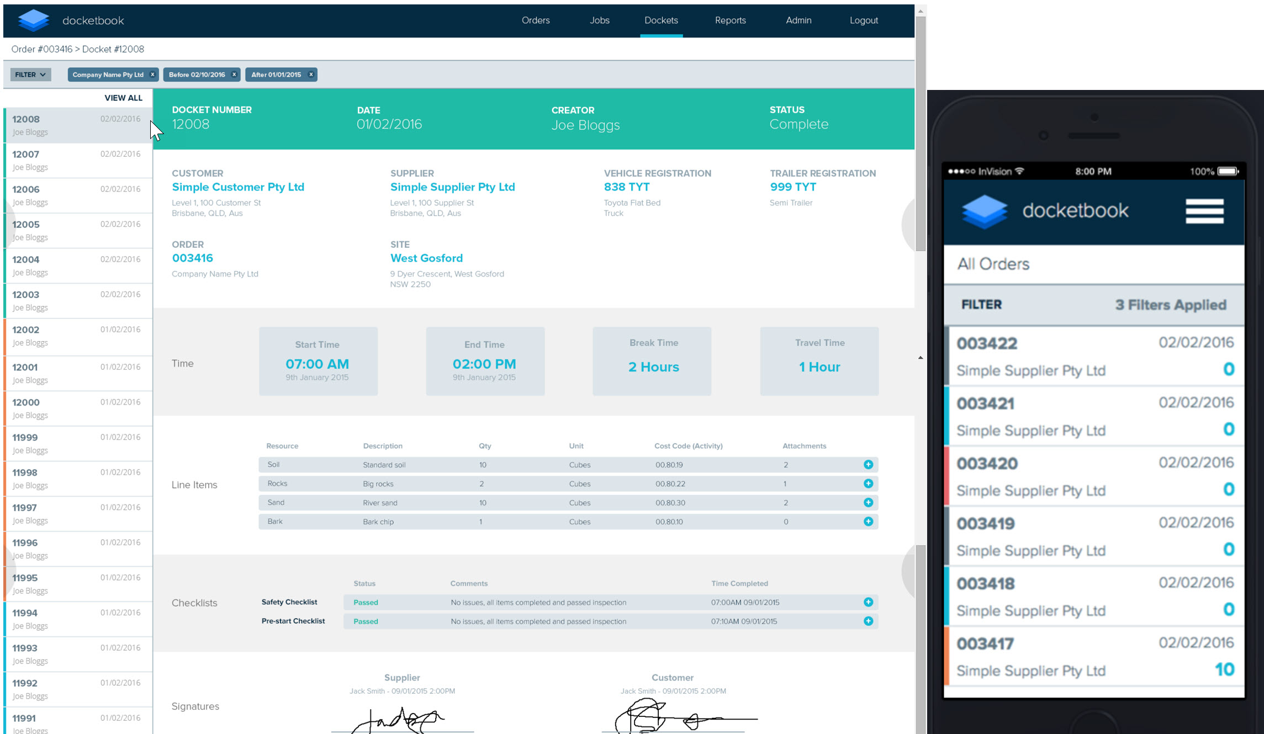Open mobile FILTER bar with 3 filters applied

(1093, 305)
